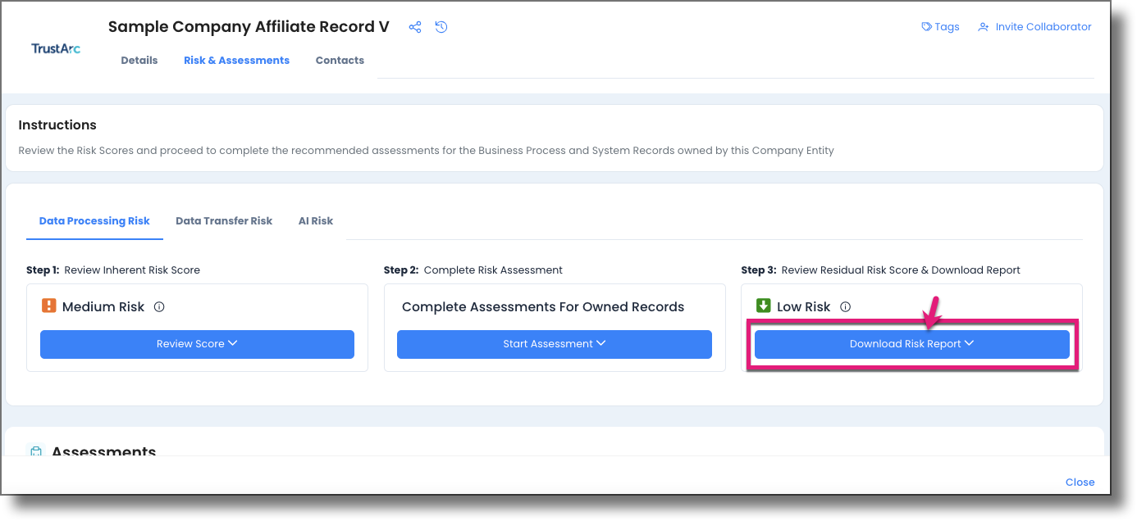Image resolution: width=1137 pixels, height=521 pixels.
Task: Click the Close link at bottom
Action: pos(1080,482)
